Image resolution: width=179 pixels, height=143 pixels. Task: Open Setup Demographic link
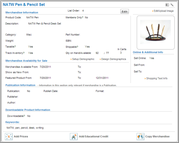(x=83, y=59)
